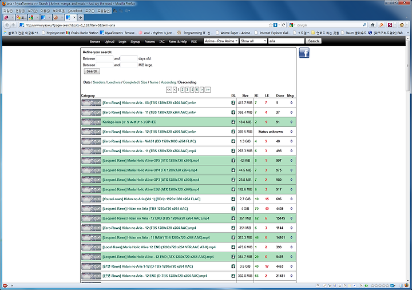Viewport: 412px width, 290px height.
Task: Download Maria Holic Alive OP5 torrent via icon
Action: tap(233, 161)
